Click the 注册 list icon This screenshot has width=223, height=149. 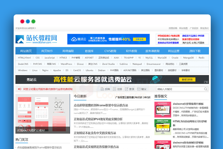tap(114, 89)
